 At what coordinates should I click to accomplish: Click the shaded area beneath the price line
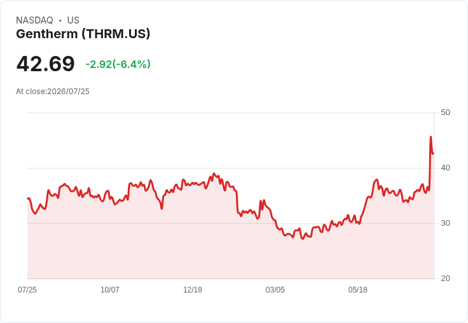[x=230, y=254]
